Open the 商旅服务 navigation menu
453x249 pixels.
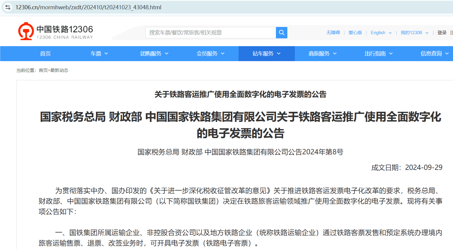(x=319, y=54)
